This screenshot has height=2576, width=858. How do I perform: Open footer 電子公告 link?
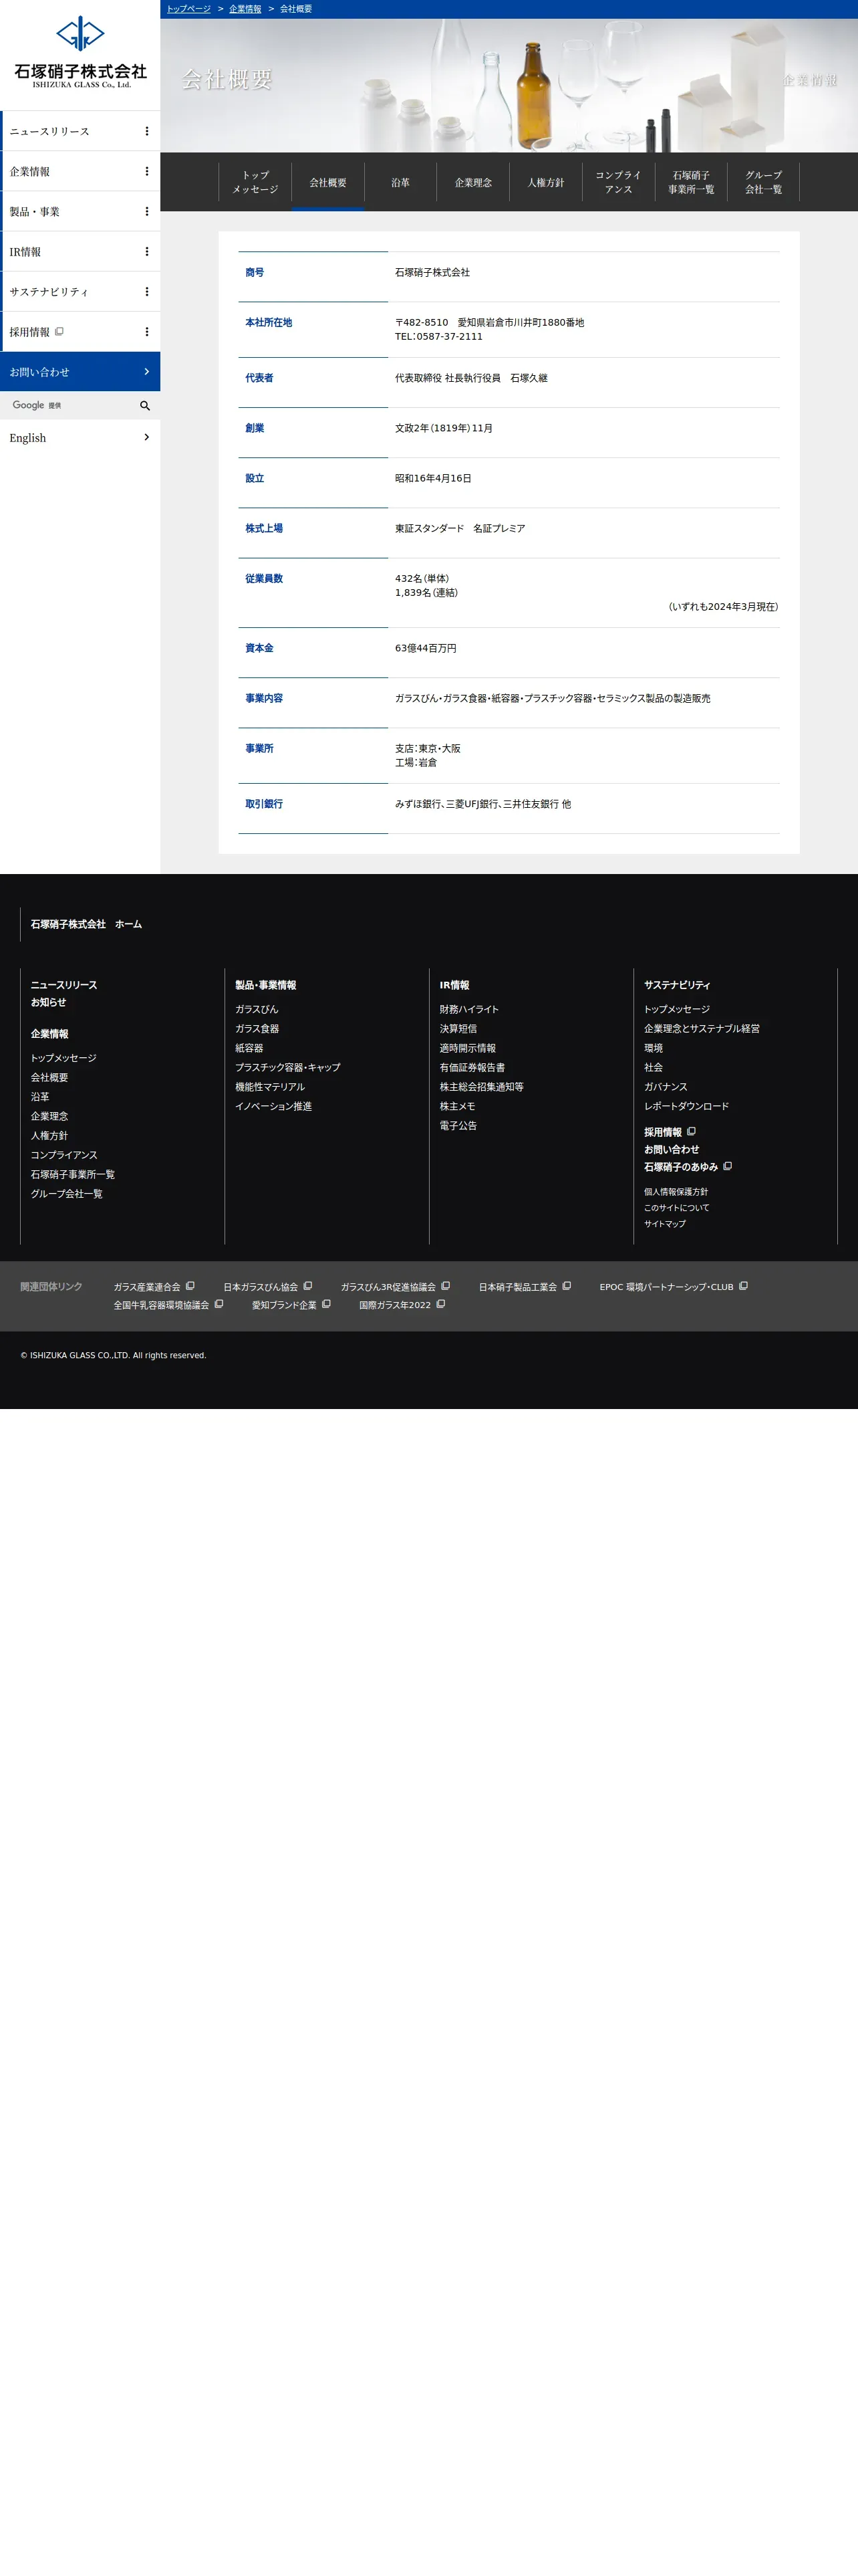pyautogui.click(x=458, y=1125)
